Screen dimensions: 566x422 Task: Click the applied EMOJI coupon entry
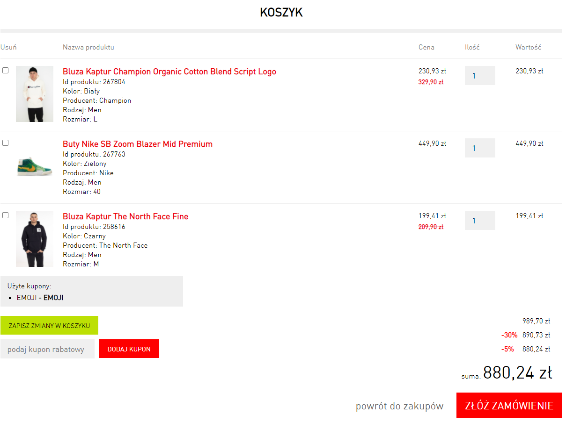click(40, 297)
